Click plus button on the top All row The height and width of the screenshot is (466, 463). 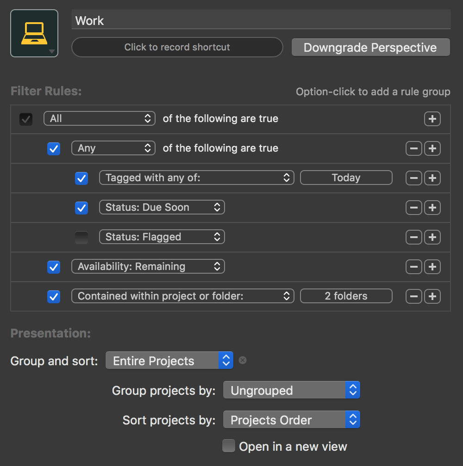click(x=432, y=119)
